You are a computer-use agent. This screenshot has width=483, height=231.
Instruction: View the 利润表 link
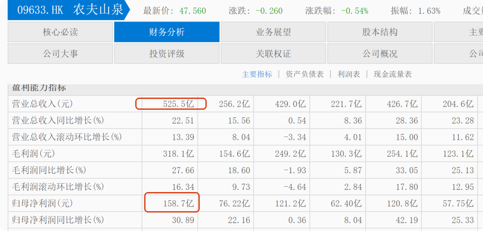pos(349,74)
